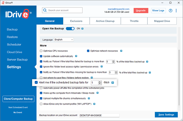
Task: Uncheck Ignore file/folder level access rights errors
Action: pos(41,67)
